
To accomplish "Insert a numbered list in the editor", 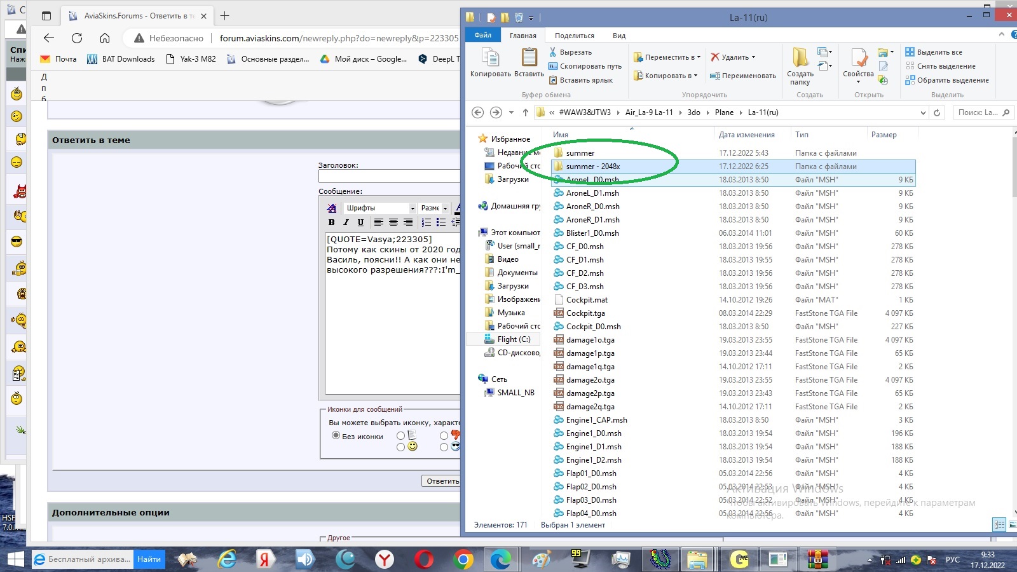I will [x=426, y=222].
